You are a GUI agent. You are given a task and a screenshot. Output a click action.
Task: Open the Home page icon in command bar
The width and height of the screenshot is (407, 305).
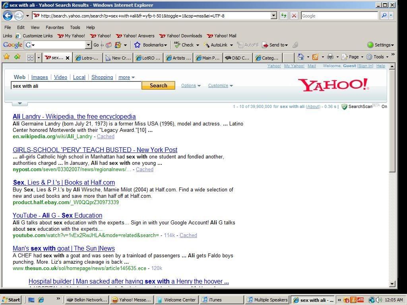coord(300,56)
